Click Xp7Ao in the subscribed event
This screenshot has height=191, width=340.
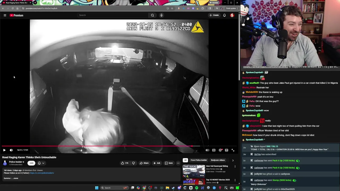tap(257, 154)
